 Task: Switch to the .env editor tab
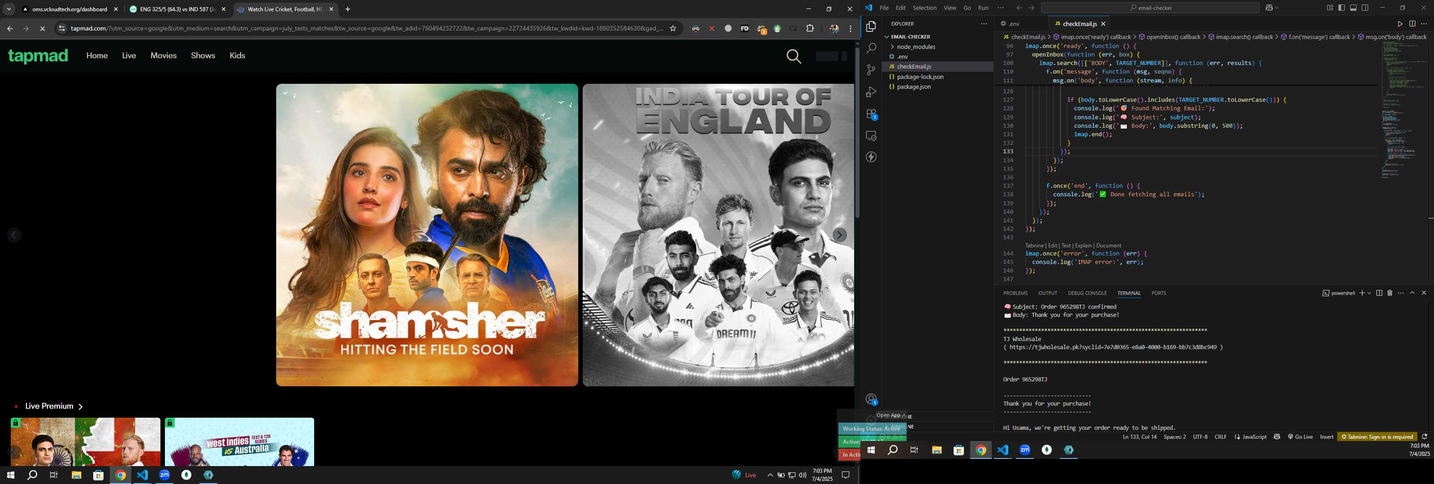tap(1013, 24)
